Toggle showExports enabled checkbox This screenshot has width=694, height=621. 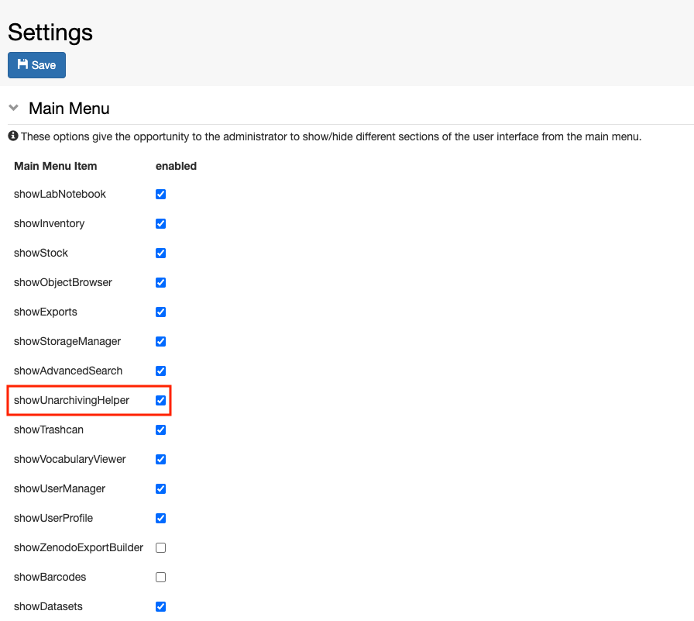[160, 312]
